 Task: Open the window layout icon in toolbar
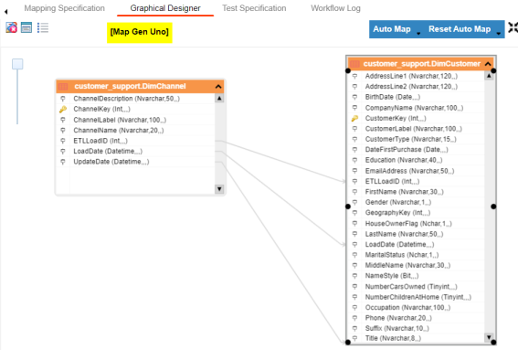(26, 27)
